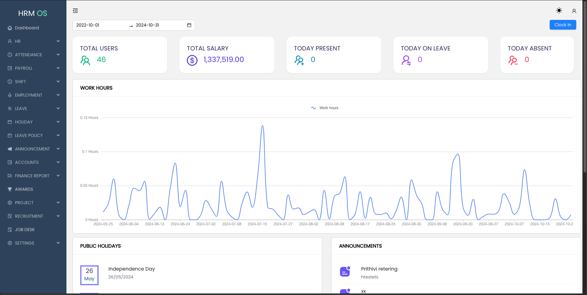Viewport: 587px width, 295px height.
Task: Click the Today Absent user icon
Action: pyautogui.click(x=513, y=60)
